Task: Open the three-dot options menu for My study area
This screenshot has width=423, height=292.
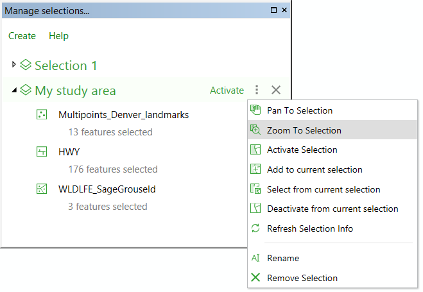Action: pyautogui.click(x=257, y=90)
